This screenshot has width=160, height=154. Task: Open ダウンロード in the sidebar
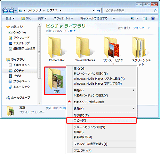click(x=19, y=38)
